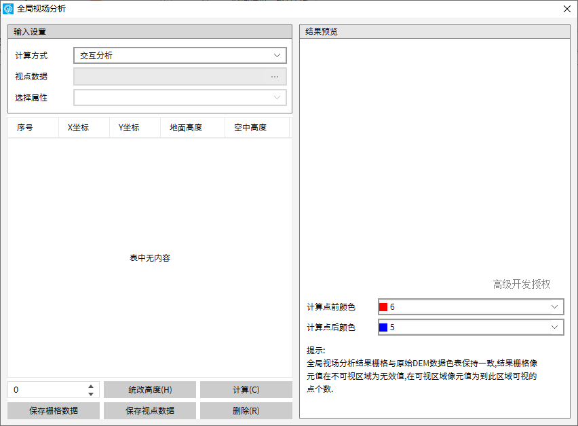Click the 空中高度 column header
578x426 pixels.
point(250,128)
